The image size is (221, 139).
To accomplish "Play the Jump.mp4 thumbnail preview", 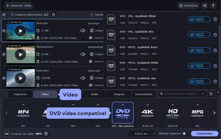I will tap(20, 78).
